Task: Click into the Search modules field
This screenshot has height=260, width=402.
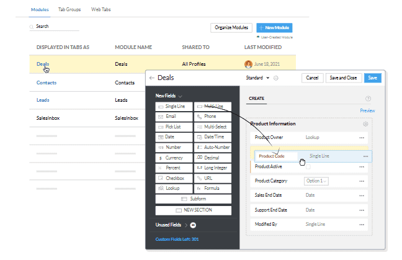Action: point(56,27)
